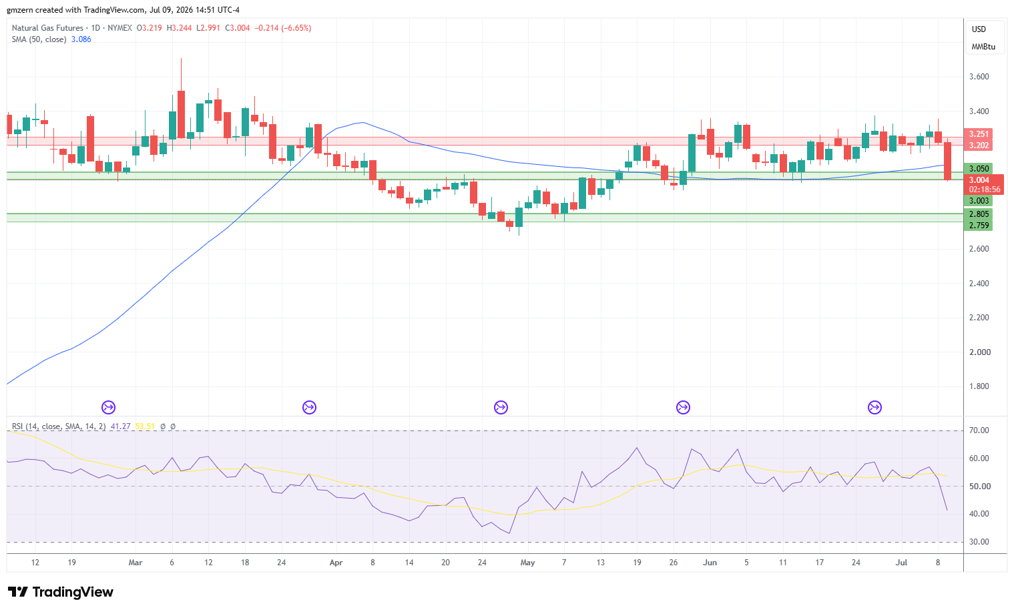Viewport: 1014px width, 612px height.
Task: Click the May label on time axis
Action: [x=527, y=563]
